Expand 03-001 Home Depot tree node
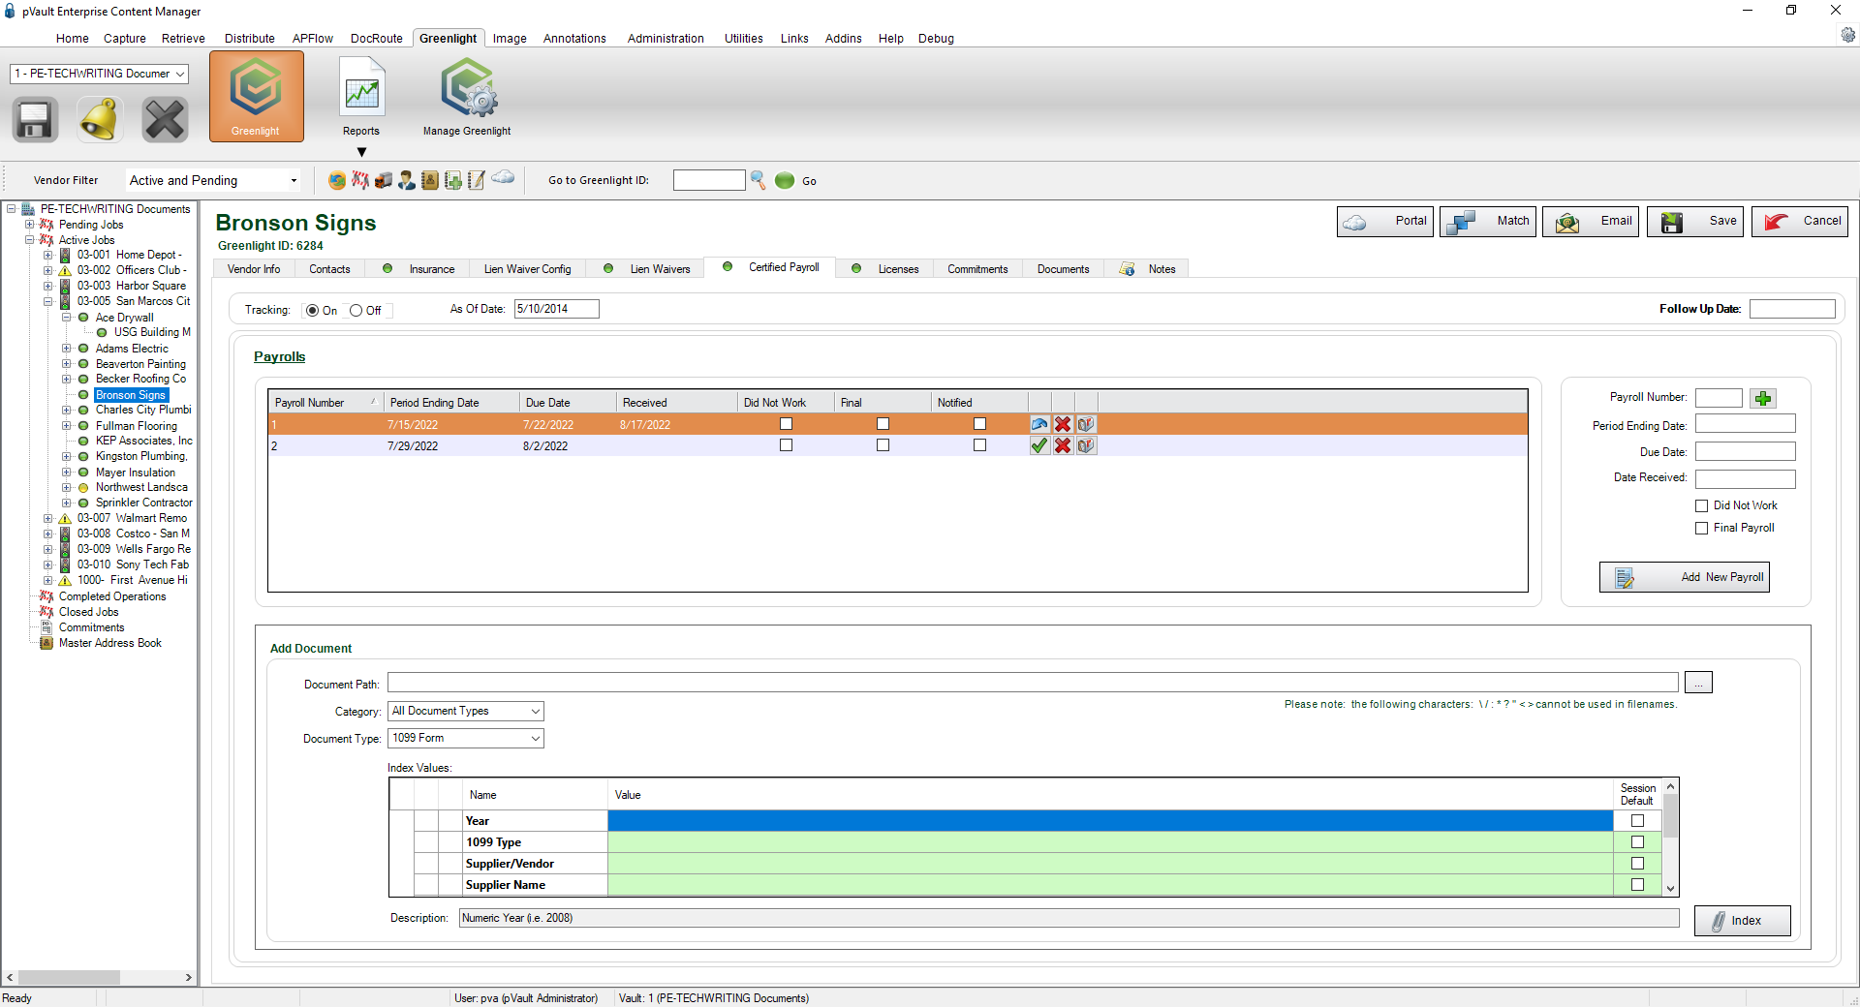Viewport: 1860px width, 1007px height. point(47,256)
